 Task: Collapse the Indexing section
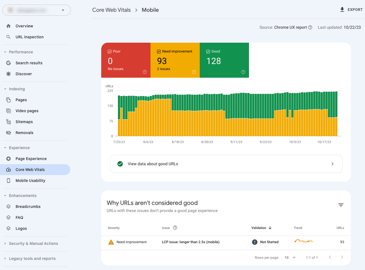(x=5, y=89)
